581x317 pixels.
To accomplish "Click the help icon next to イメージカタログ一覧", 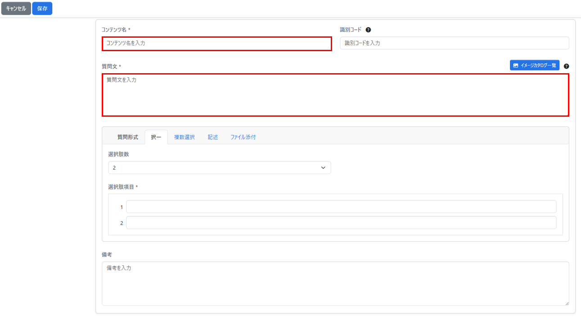I will (566, 66).
